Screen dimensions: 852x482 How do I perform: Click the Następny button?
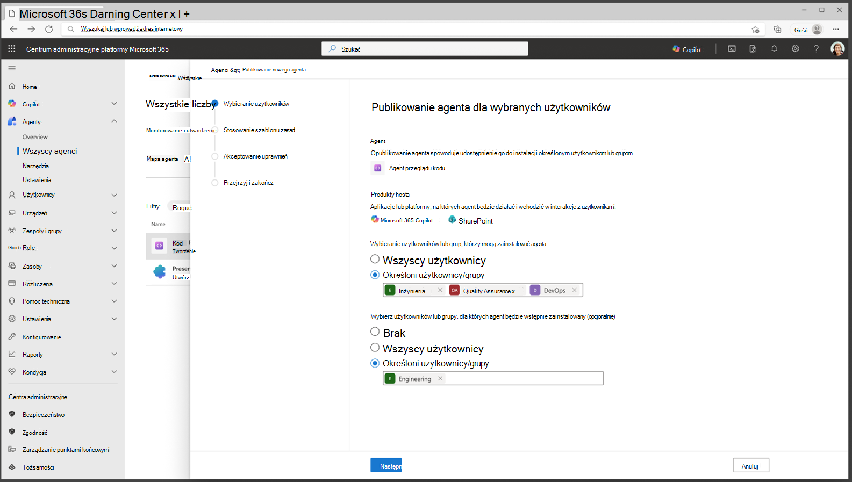pos(386,465)
